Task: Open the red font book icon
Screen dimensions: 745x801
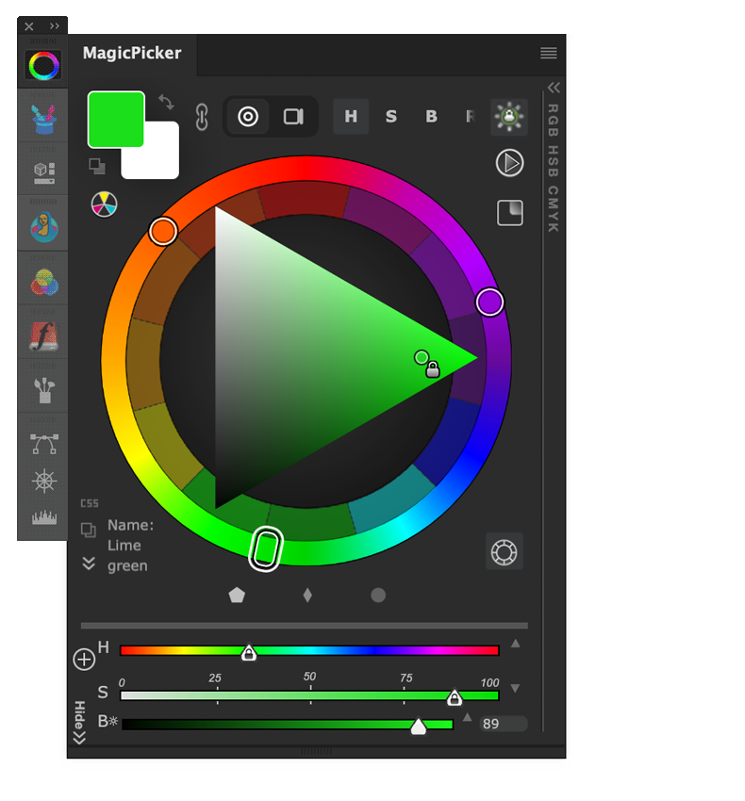Action: [44, 336]
